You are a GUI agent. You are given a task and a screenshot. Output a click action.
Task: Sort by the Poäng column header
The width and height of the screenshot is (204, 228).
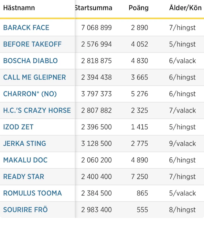pyautogui.click(x=139, y=8)
